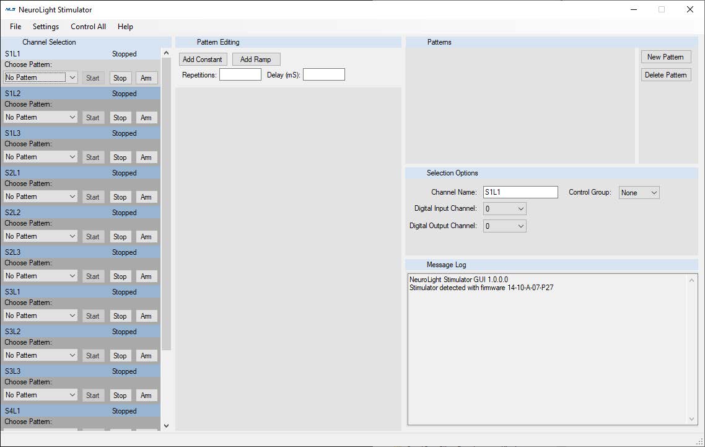705x447 pixels.
Task: Click Arm for channel S1L2
Action: click(146, 118)
